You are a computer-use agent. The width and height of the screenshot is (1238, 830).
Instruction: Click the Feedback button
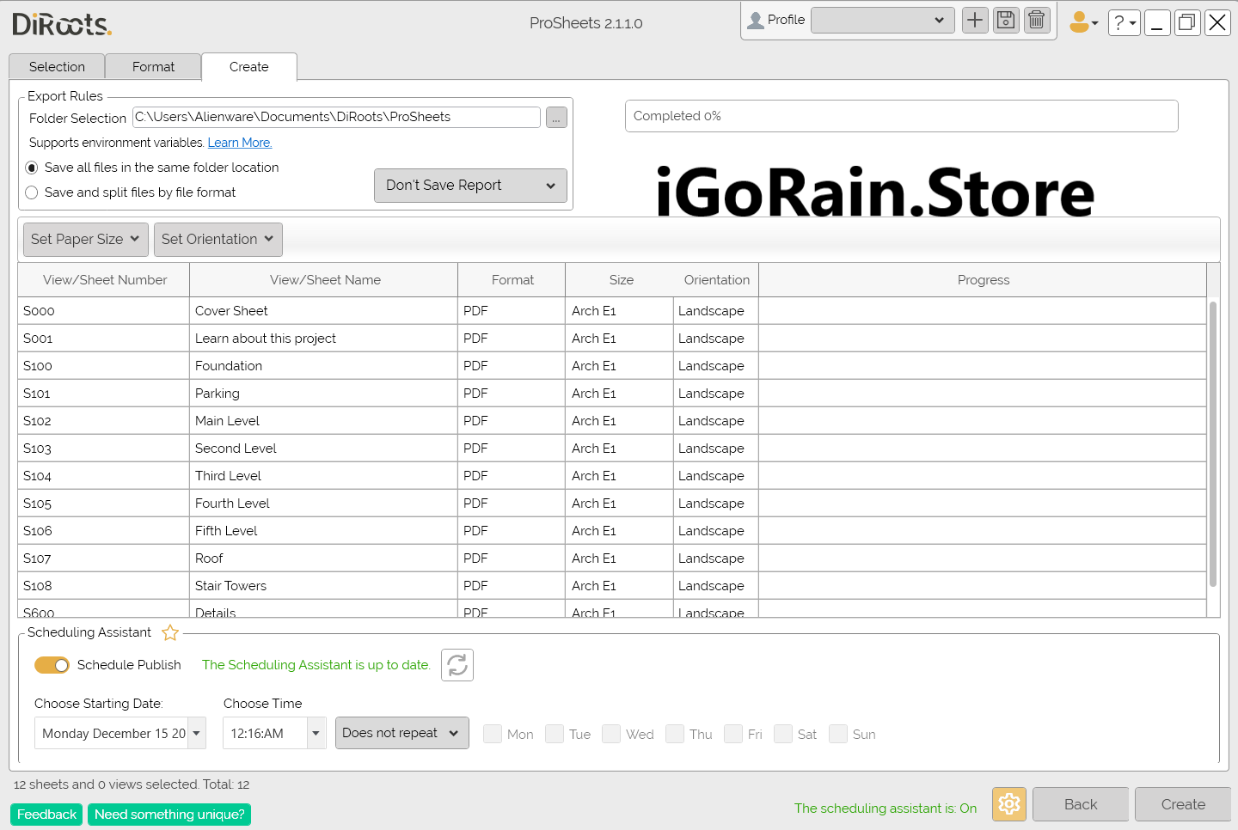46,815
